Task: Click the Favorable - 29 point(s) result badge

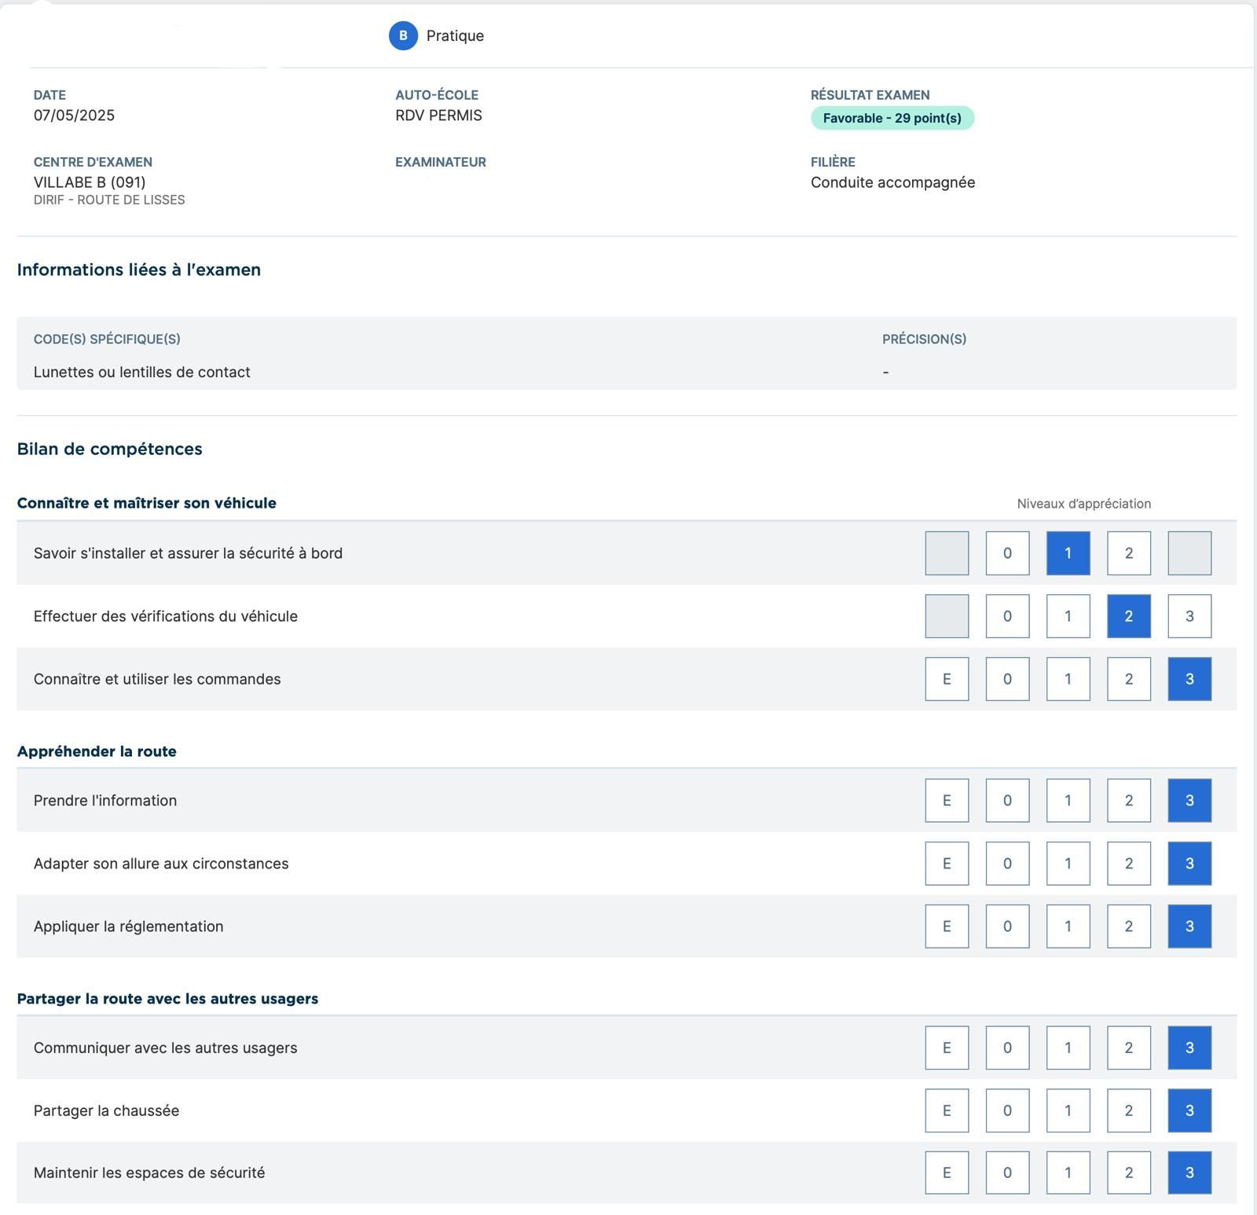Action: pyautogui.click(x=892, y=118)
